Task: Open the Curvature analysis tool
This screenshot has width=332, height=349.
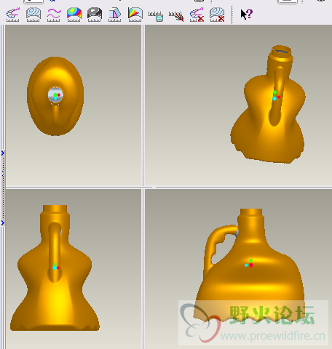Action: (13, 15)
